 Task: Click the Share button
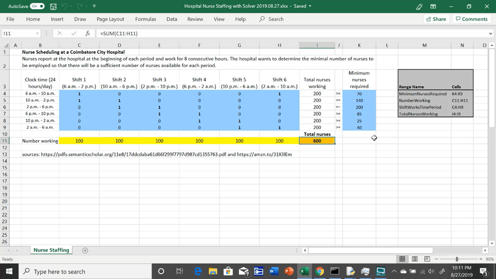[436, 19]
